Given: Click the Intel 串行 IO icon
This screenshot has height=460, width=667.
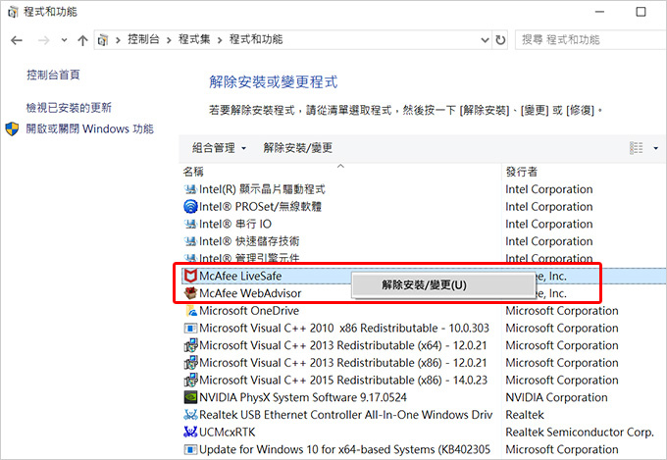Looking at the screenshot, I should (x=190, y=224).
